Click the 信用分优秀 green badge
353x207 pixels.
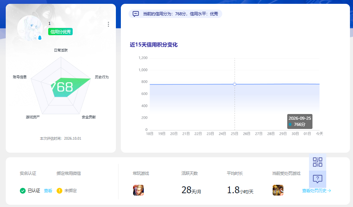pyautogui.click(x=60, y=32)
